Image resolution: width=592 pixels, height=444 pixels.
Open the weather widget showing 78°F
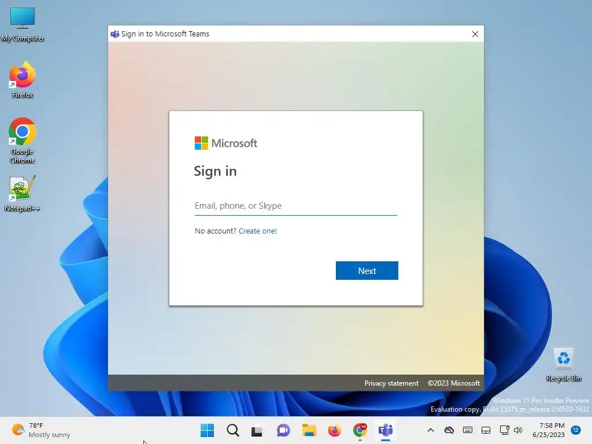click(x=41, y=430)
